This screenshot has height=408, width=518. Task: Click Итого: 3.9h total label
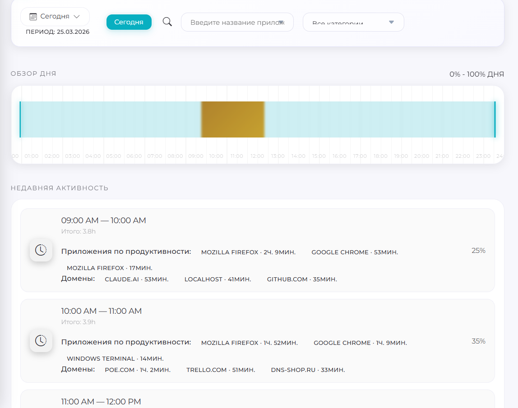[x=79, y=322]
